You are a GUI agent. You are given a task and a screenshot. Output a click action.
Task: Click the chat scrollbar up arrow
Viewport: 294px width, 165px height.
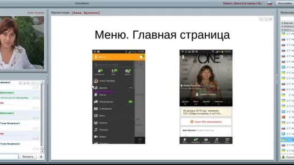point(43,82)
